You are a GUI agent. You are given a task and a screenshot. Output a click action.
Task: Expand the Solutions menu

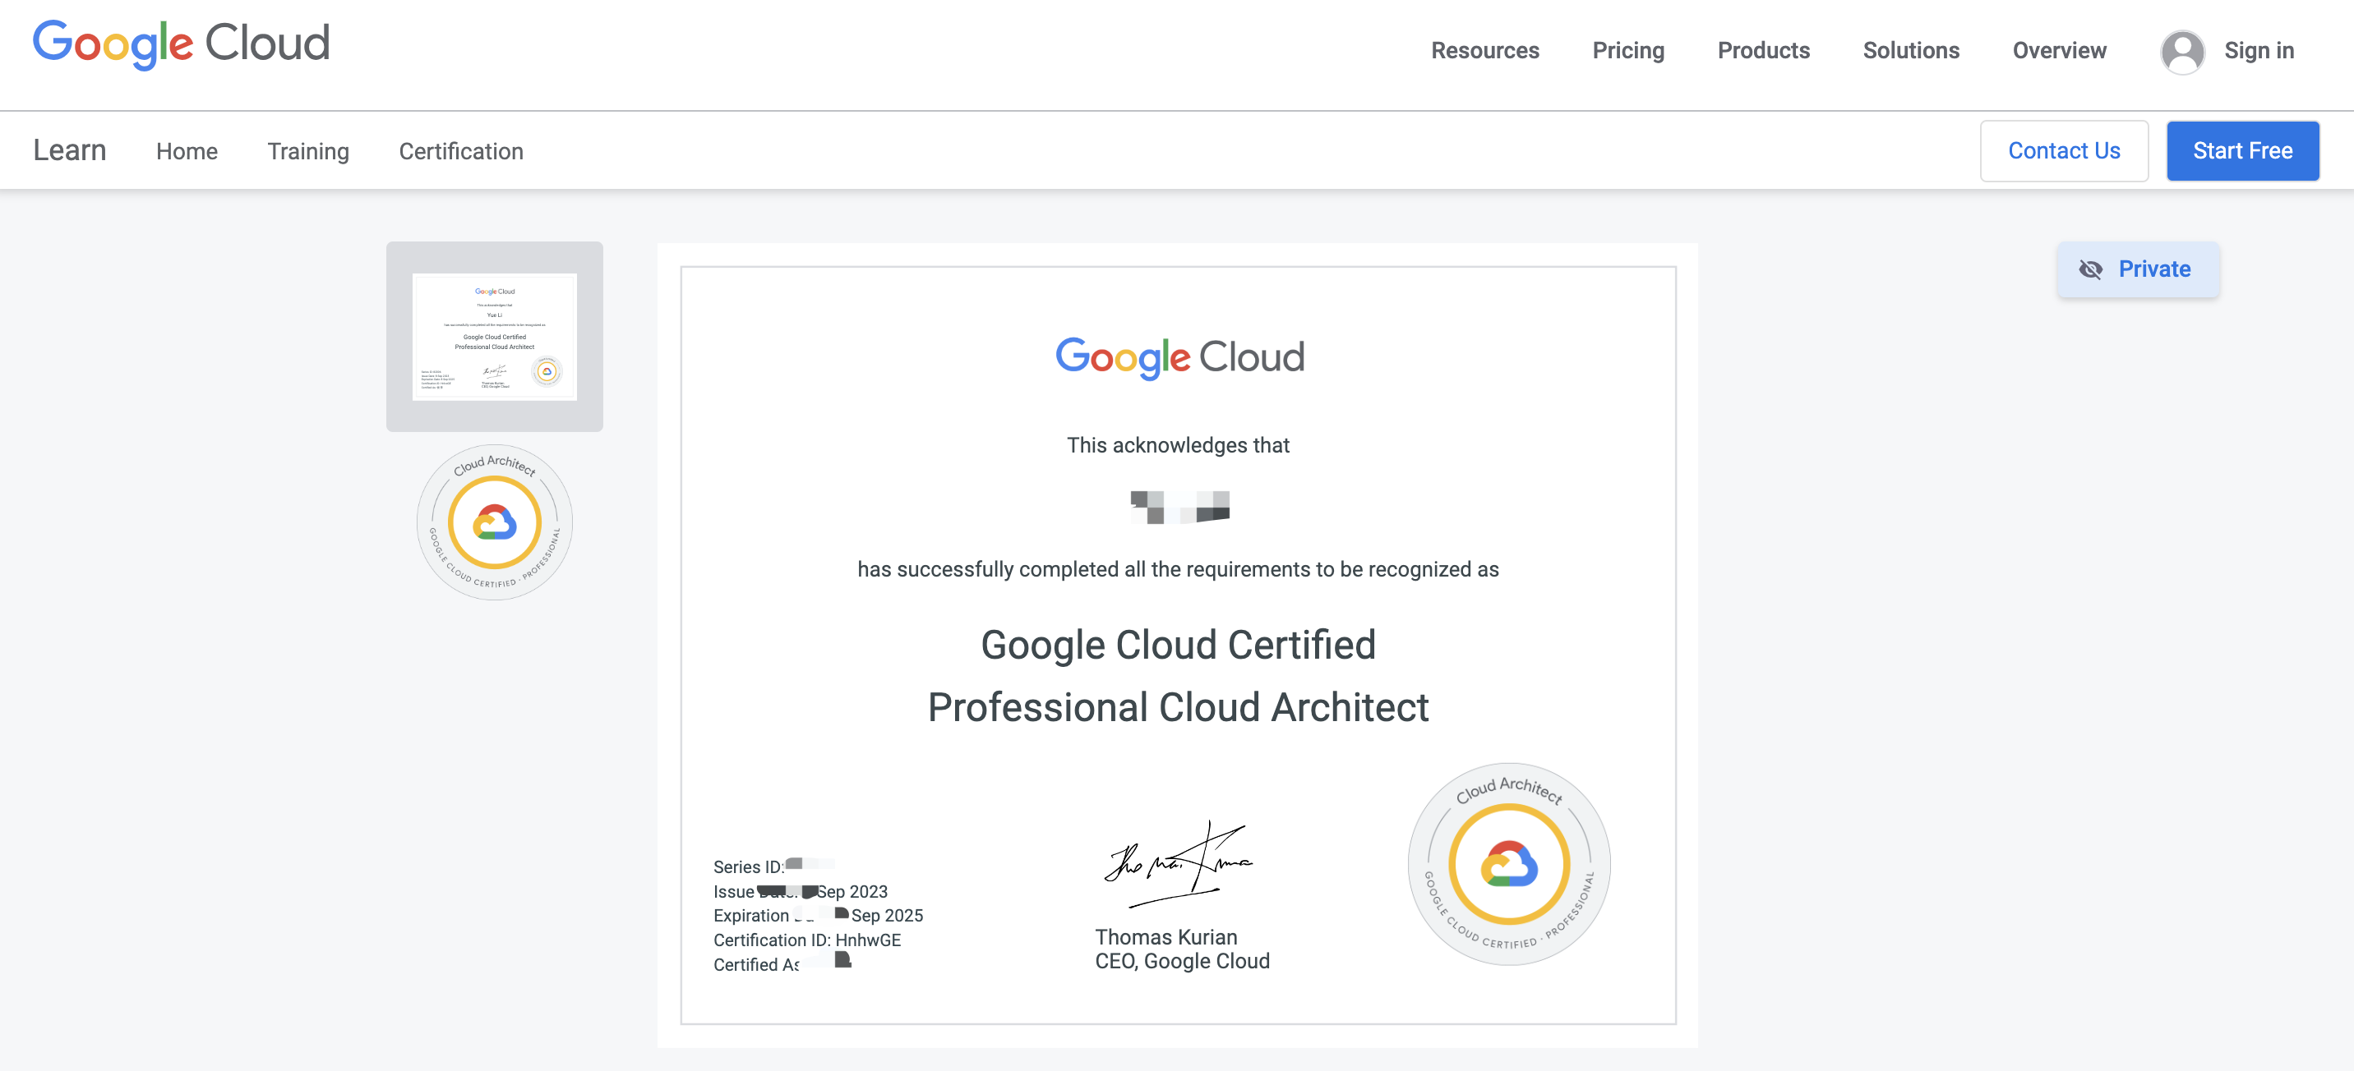click(x=1911, y=51)
